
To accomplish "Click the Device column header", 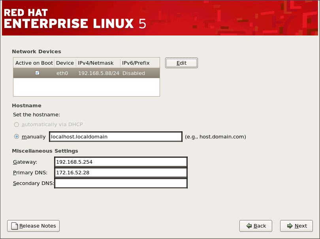I will coord(65,63).
